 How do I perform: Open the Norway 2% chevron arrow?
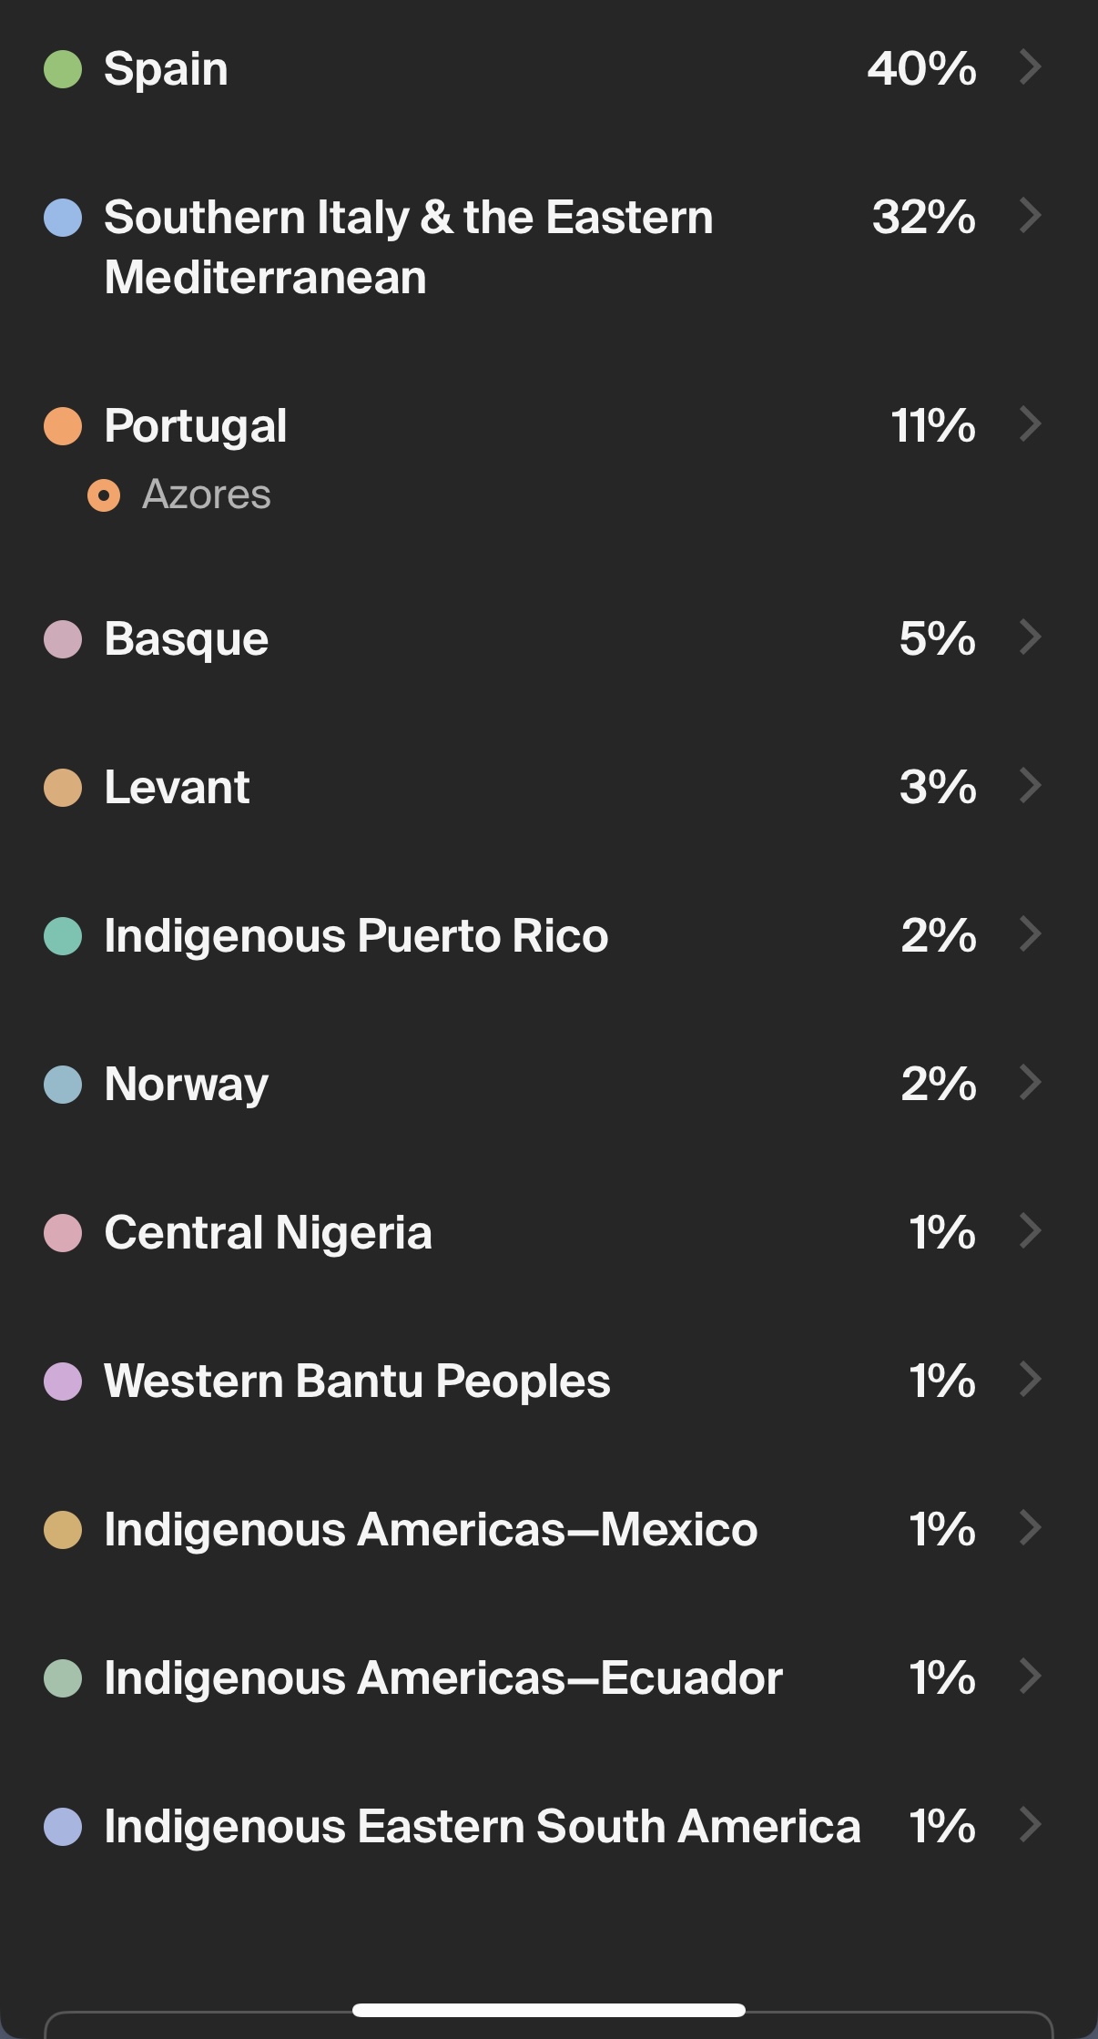1030,1083
